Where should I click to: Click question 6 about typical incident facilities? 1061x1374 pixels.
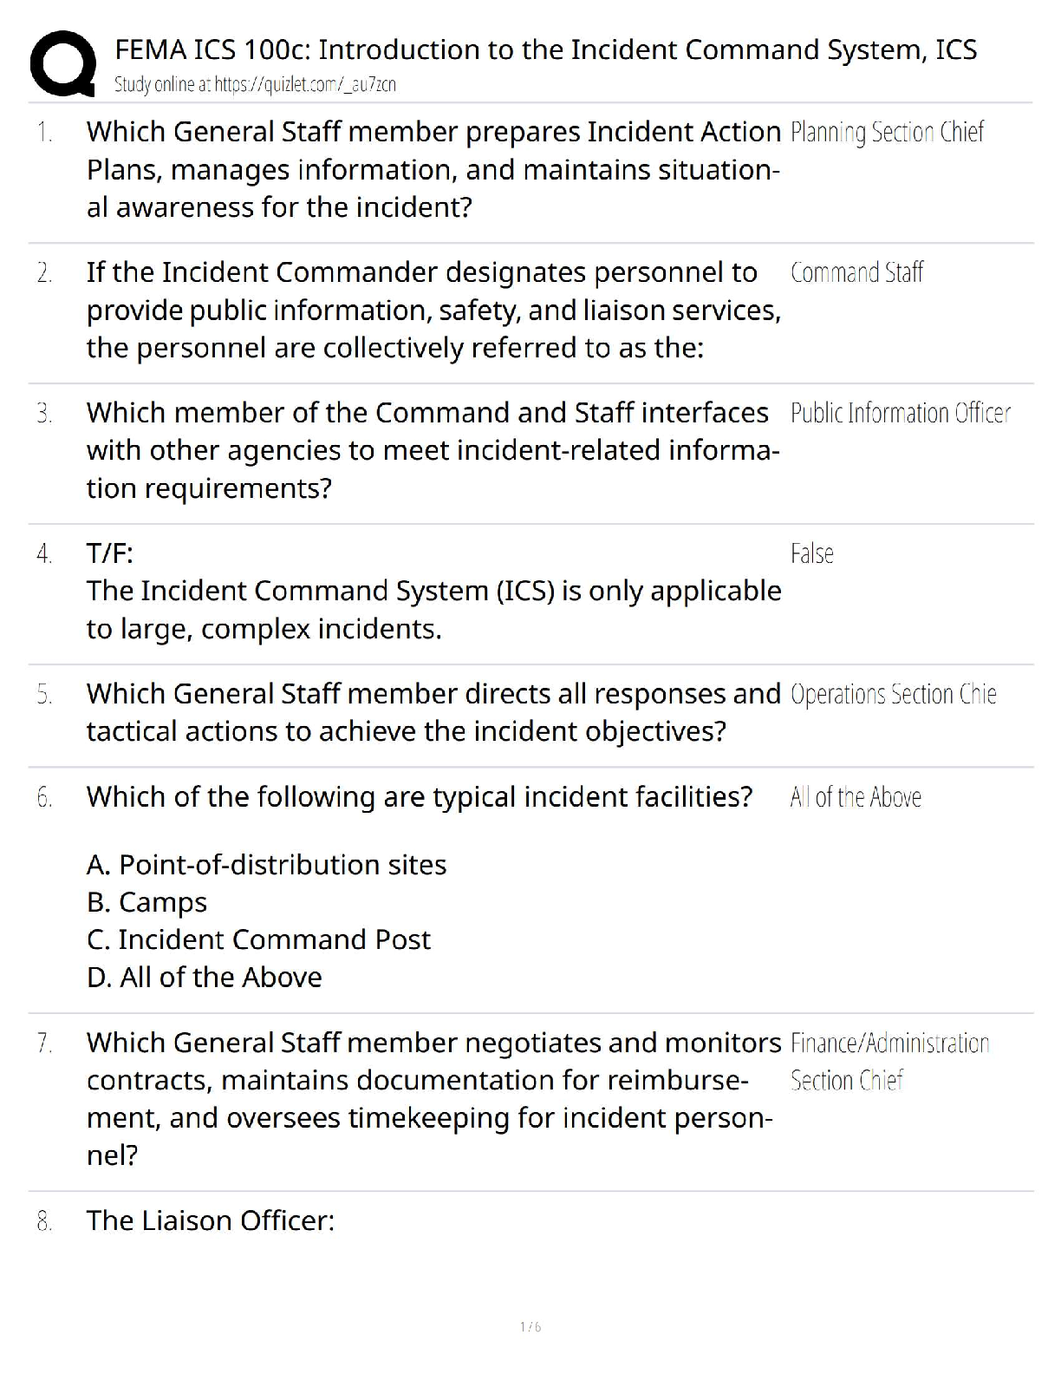(419, 796)
